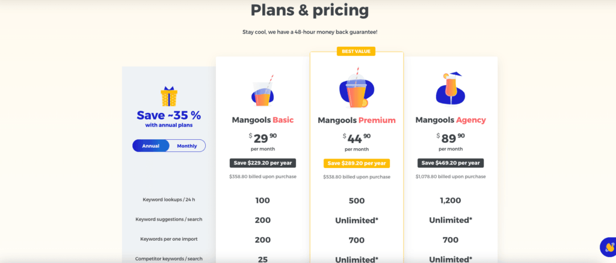Switch to Monthly billing
This screenshot has height=263, width=616.
[x=186, y=146]
